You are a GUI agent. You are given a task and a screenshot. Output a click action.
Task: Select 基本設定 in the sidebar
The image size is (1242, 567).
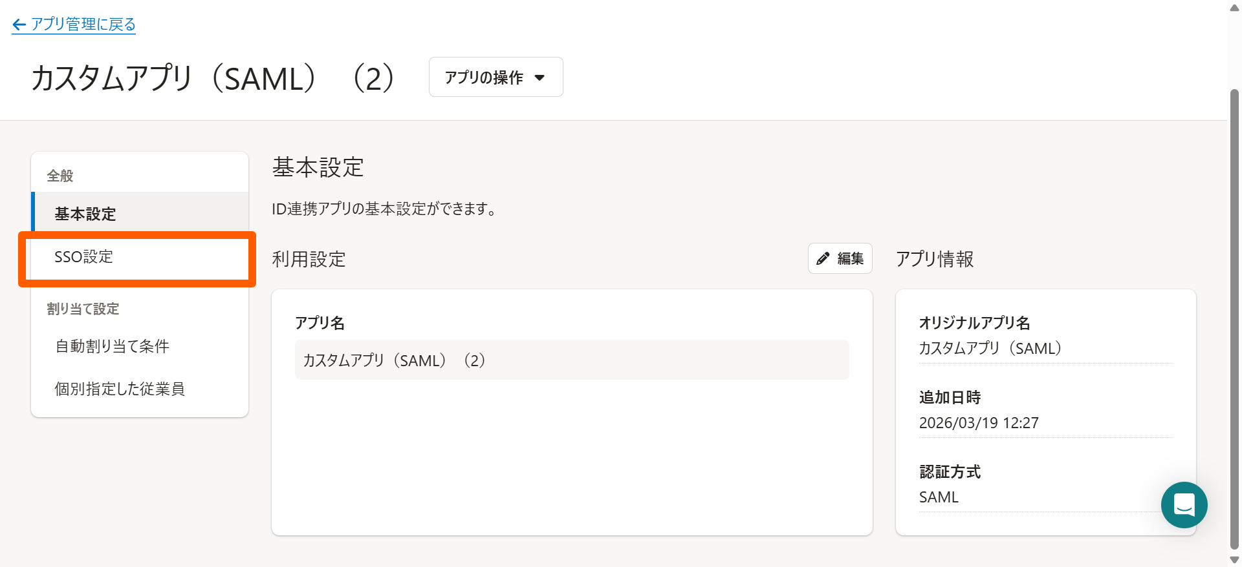tap(85, 214)
